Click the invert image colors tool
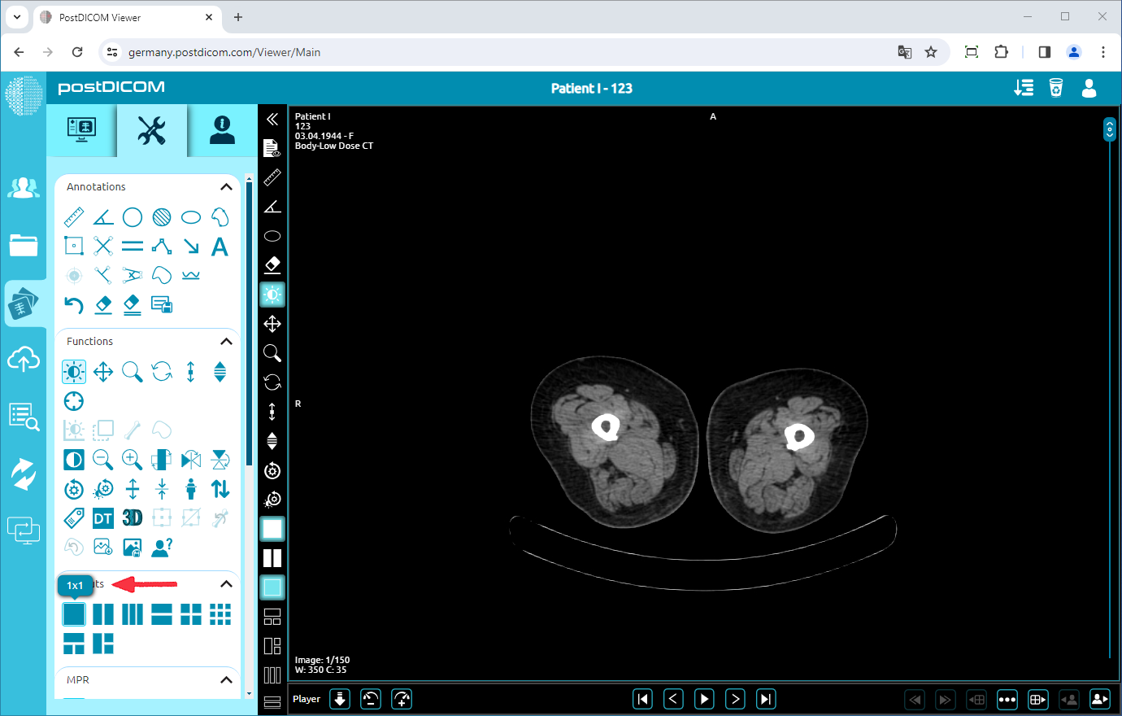Viewport: 1122px width, 716px height. coord(73,460)
